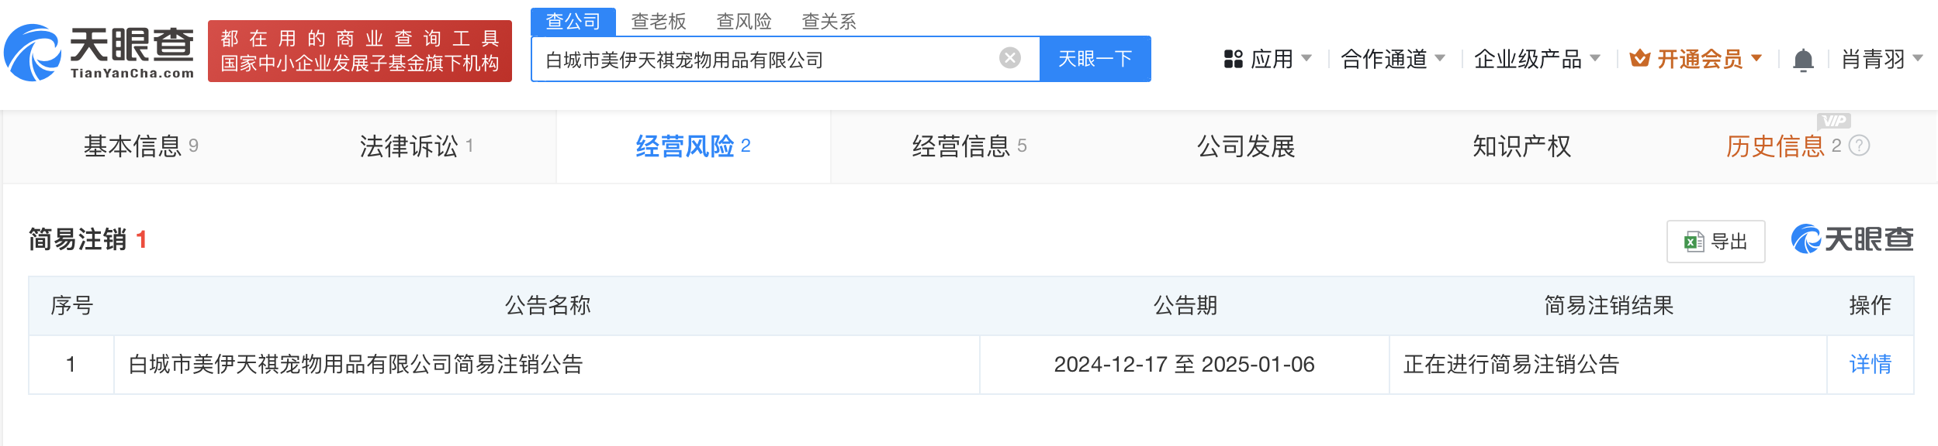Click the 应用 grid icon
This screenshot has height=446, width=1938.
tap(1233, 59)
